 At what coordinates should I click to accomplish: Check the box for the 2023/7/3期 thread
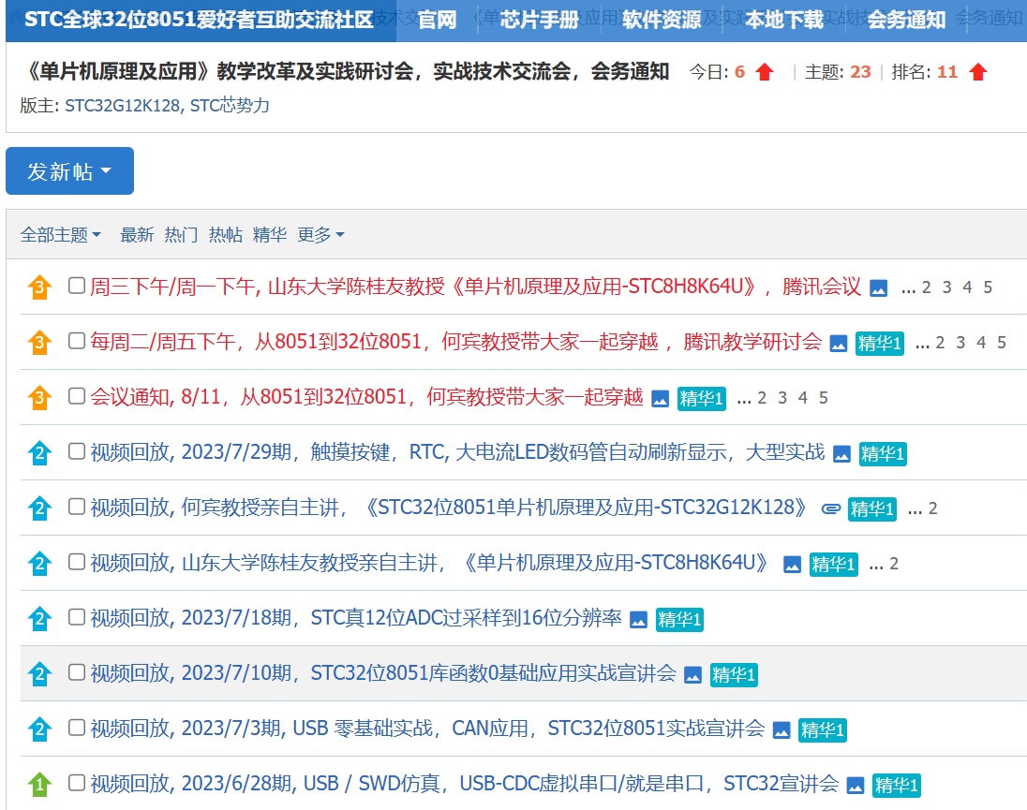pyautogui.click(x=77, y=728)
